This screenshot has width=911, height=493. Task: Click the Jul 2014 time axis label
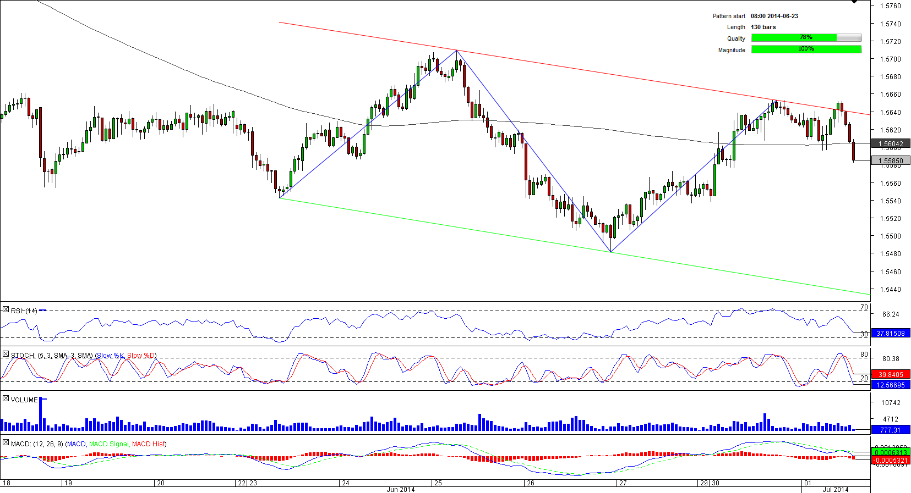835,489
